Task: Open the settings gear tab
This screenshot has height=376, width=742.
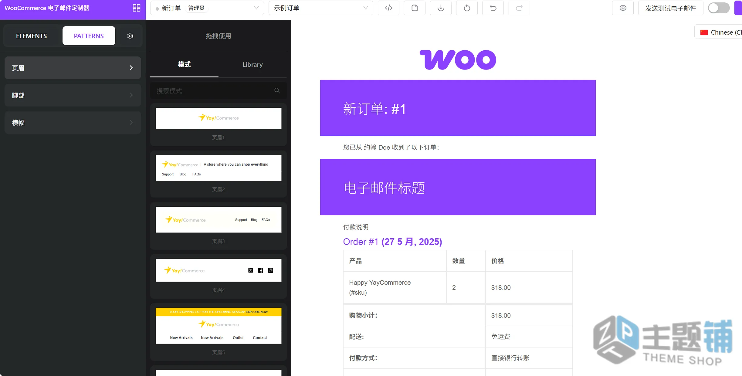Action: tap(130, 36)
